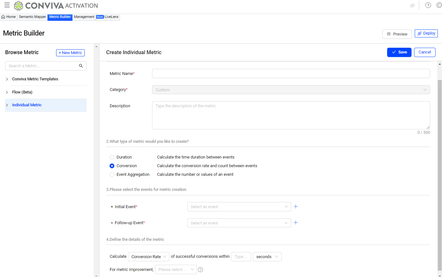
Task: Click the crossed-out eye visibility icon
Action: coord(412,5)
